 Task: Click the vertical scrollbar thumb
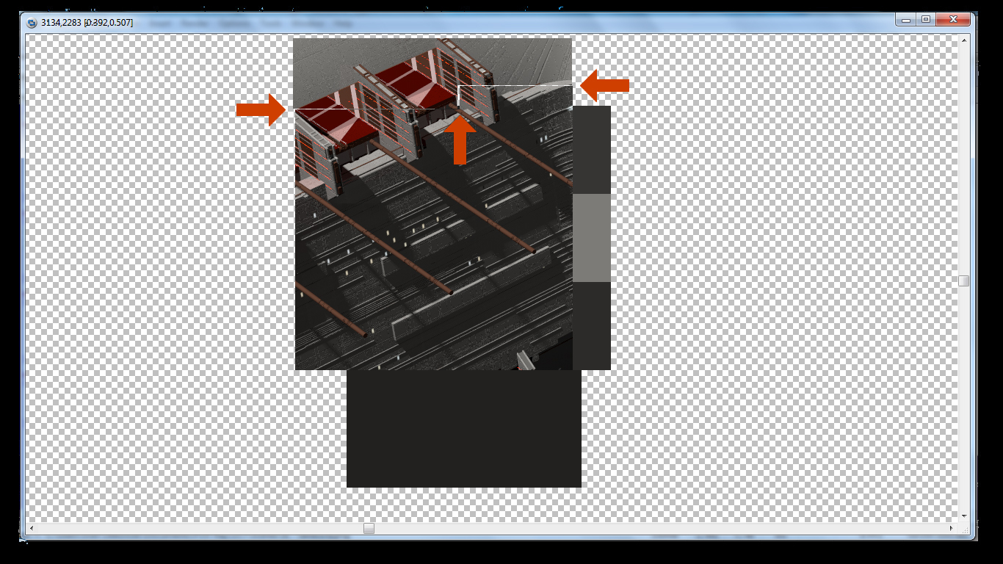tap(963, 281)
